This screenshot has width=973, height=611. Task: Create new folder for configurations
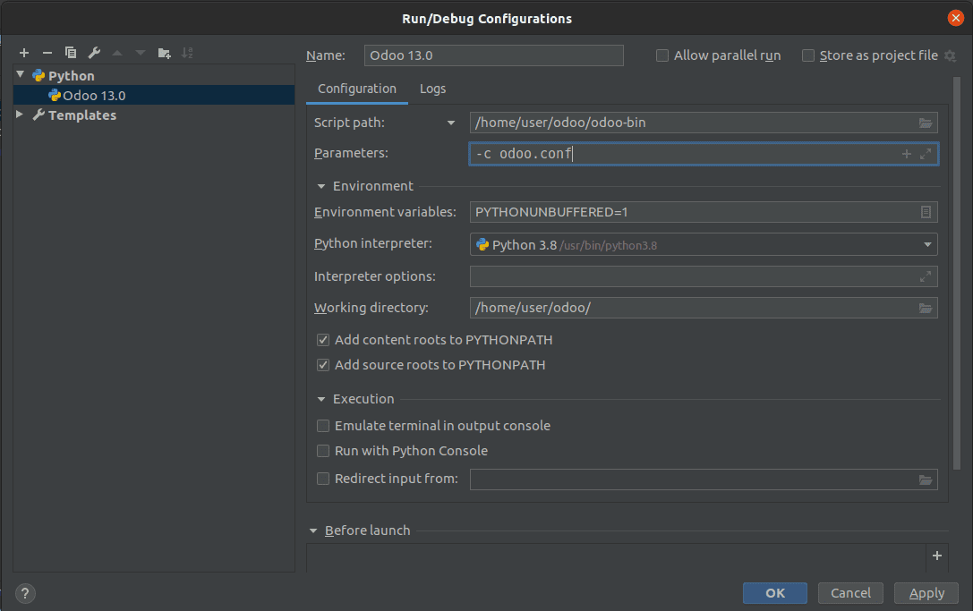(165, 54)
